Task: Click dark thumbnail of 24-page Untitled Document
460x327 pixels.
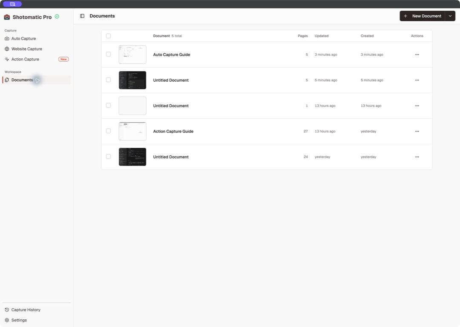Action: click(x=132, y=157)
